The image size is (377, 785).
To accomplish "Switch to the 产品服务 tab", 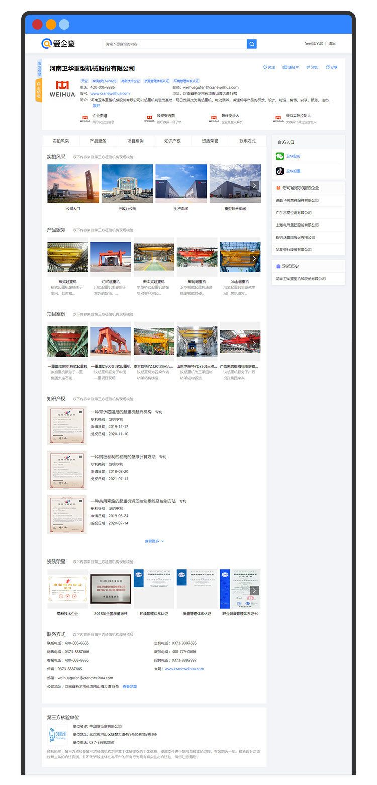I will coord(98,141).
